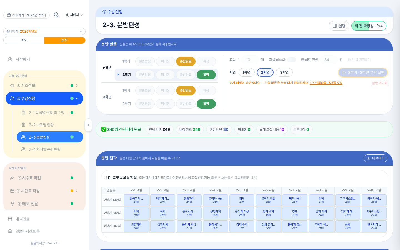Screen dimensions: 400x250
Task: Collapse the 수강신청 section chevron
Action: pyautogui.click(x=77, y=98)
